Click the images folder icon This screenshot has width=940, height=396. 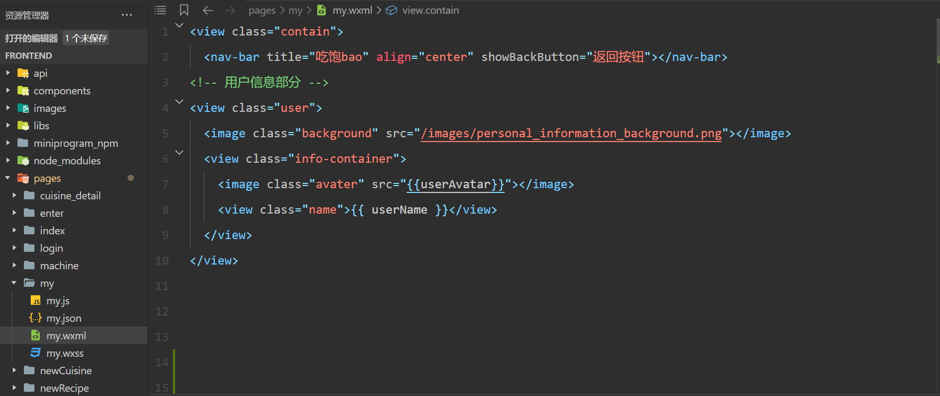point(23,108)
